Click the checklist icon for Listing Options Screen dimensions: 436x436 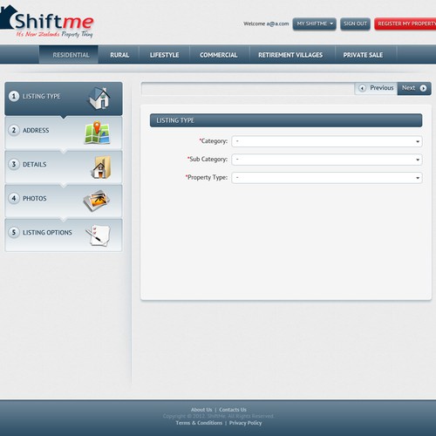[99, 235]
